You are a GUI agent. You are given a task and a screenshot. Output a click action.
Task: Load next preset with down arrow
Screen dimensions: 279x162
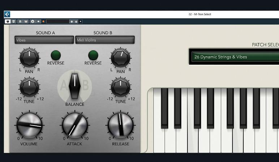76,22
